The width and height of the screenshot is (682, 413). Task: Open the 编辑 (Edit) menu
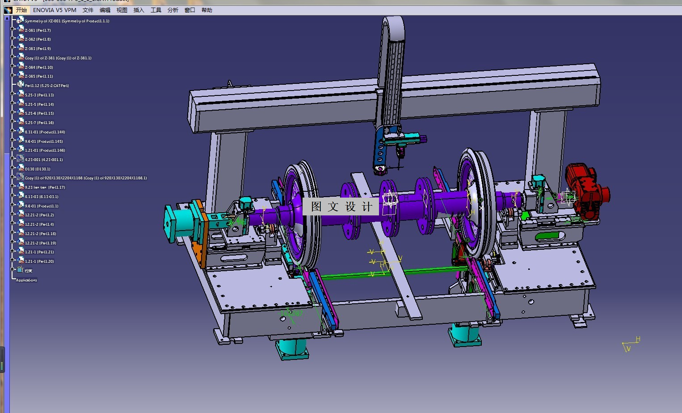pos(105,10)
